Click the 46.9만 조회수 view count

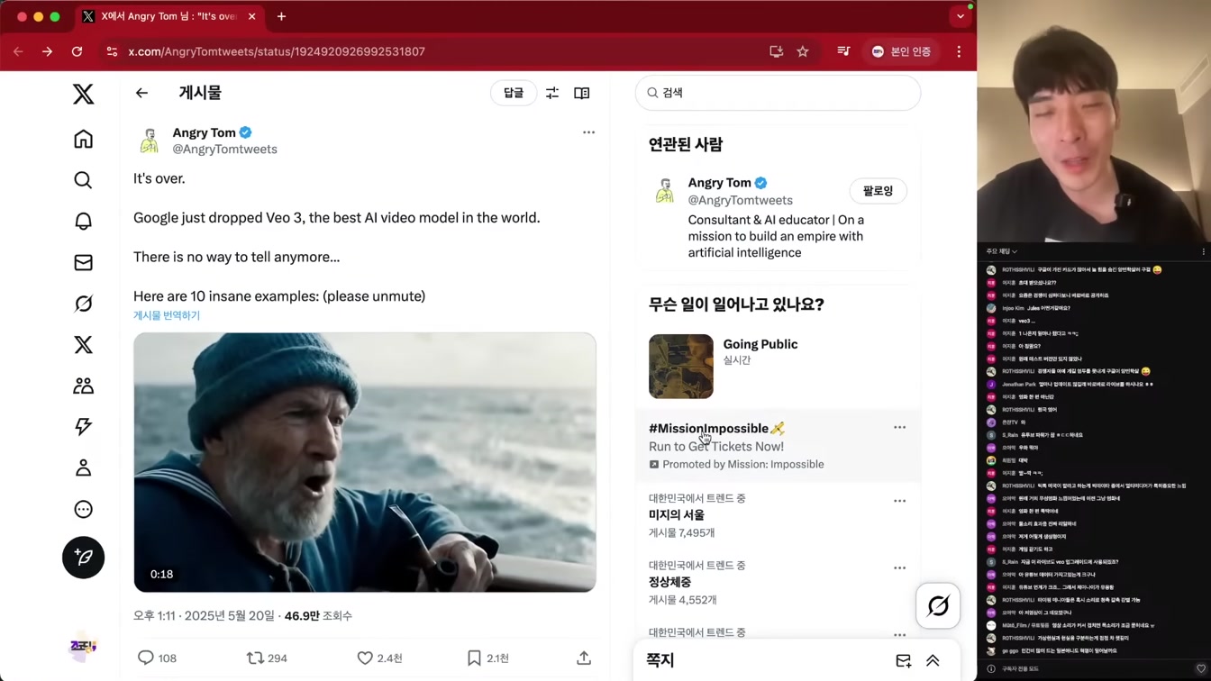[x=318, y=616]
